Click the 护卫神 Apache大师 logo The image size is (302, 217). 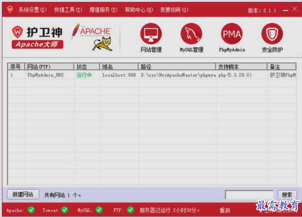(38, 37)
